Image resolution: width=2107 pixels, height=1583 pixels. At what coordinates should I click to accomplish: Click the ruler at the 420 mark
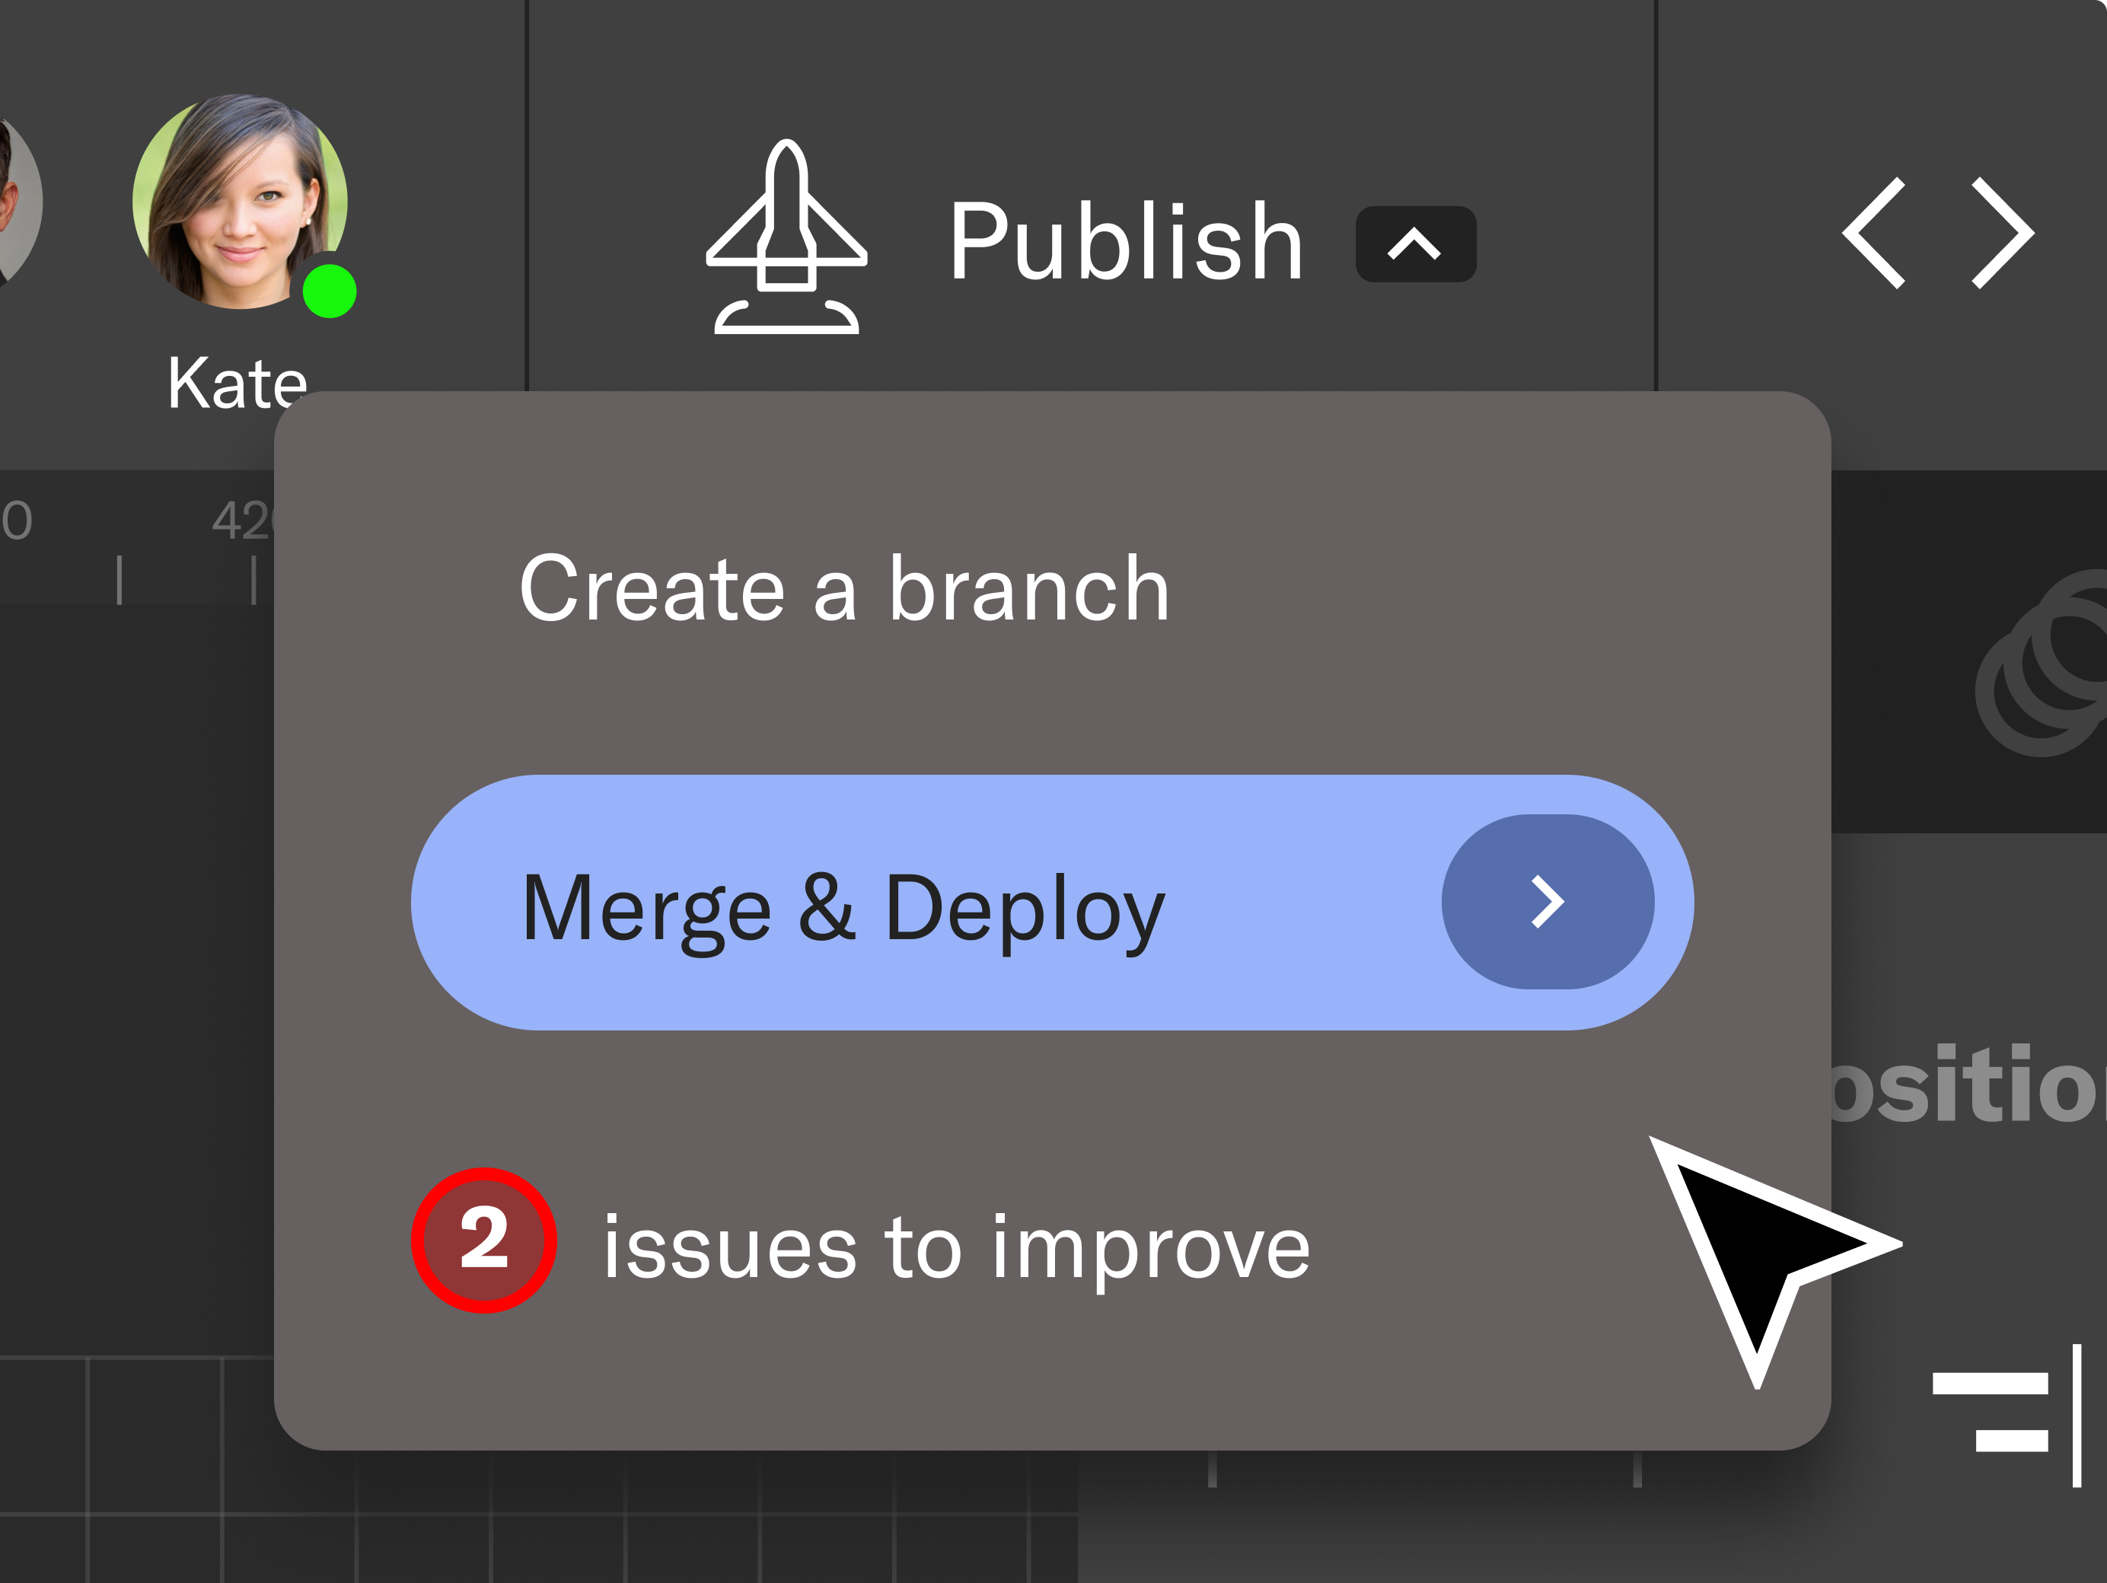pyautogui.click(x=244, y=522)
